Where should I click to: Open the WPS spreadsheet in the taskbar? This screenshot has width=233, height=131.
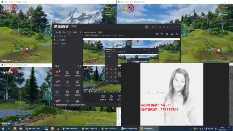coord(33,128)
